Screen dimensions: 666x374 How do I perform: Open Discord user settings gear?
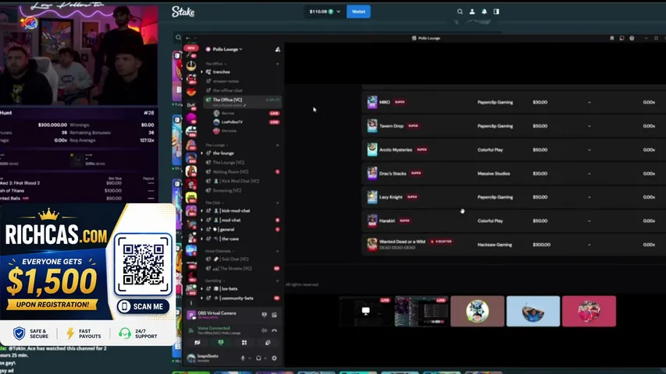274,358
